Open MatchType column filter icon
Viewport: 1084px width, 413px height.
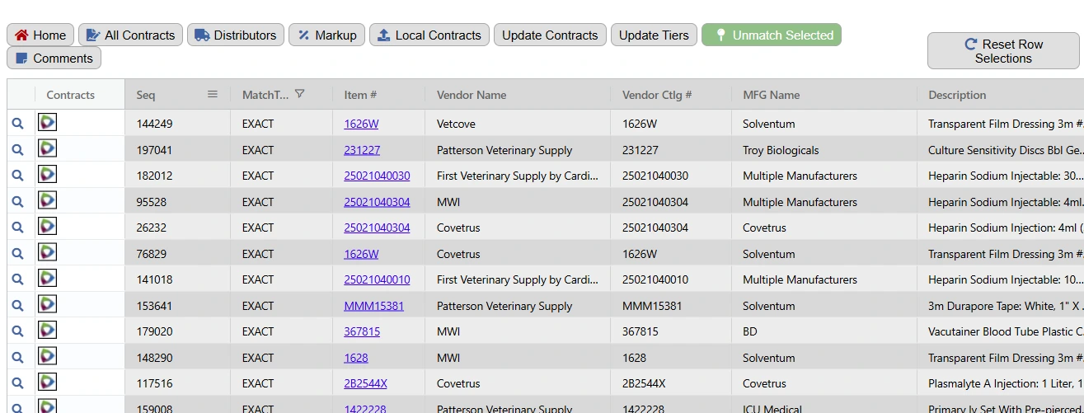click(x=300, y=94)
